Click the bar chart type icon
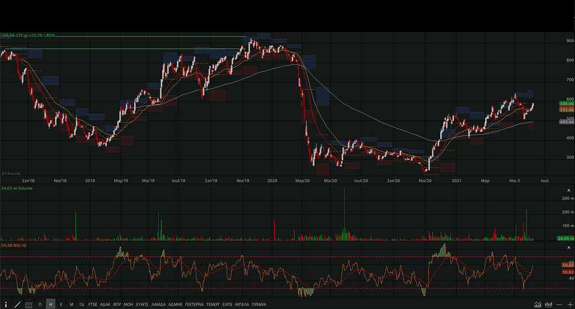 tap(548, 304)
